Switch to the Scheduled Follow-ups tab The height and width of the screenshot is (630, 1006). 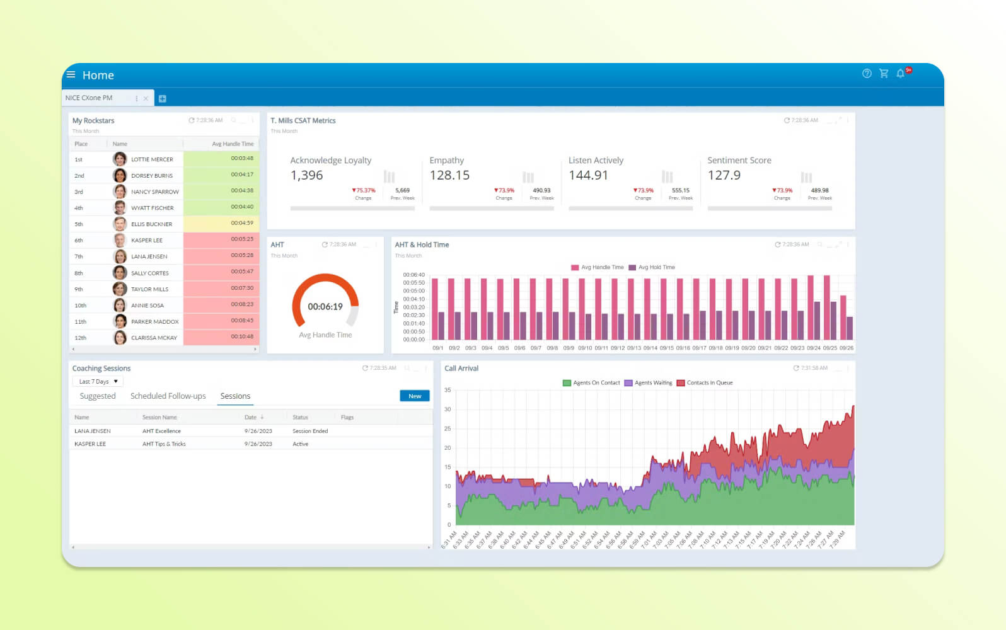click(x=168, y=396)
